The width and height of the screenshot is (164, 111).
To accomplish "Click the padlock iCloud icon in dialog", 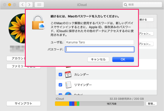I will click(38, 22).
